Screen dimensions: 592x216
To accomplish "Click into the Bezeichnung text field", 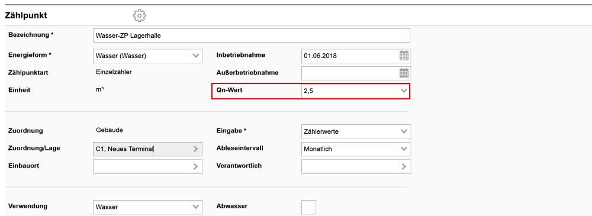I will [252, 36].
